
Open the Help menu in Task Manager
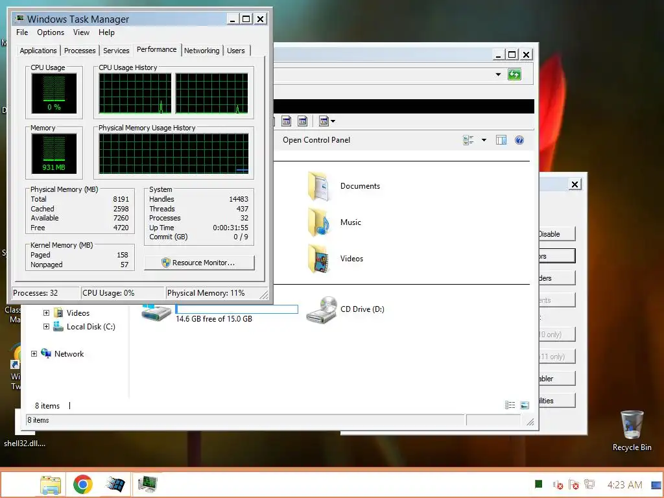click(106, 32)
